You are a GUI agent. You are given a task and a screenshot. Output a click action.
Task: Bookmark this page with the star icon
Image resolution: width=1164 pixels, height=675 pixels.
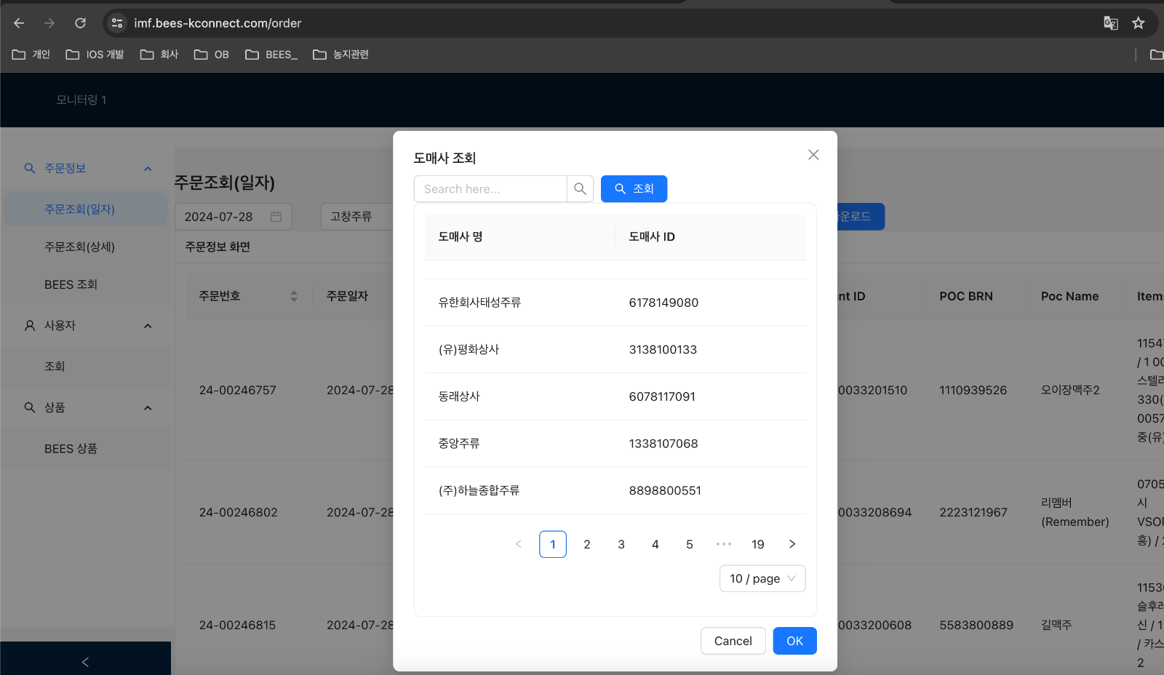tap(1138, 23)
